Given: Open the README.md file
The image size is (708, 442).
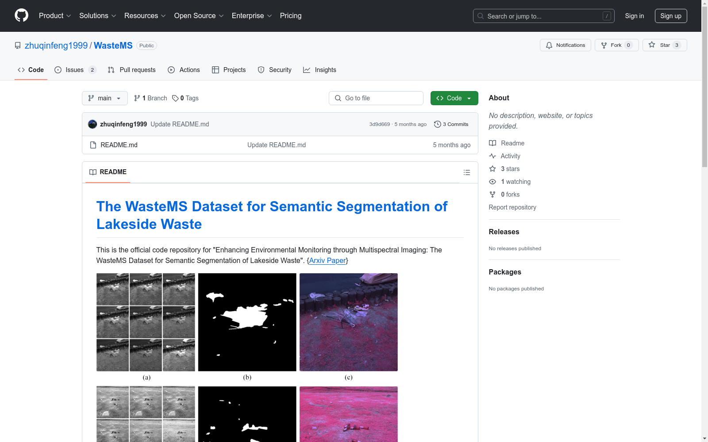Looking at the screenshot, I should [119, 145].
